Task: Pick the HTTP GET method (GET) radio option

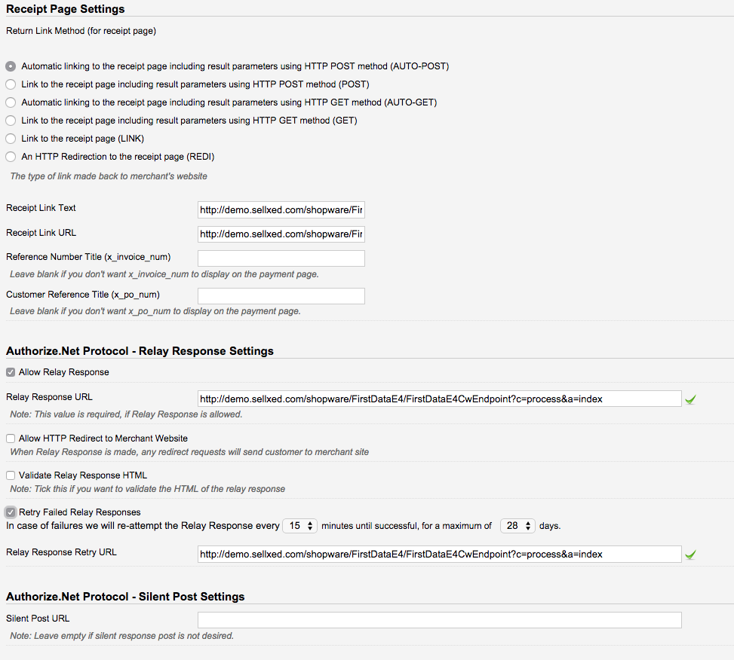Action: [11, 121]
